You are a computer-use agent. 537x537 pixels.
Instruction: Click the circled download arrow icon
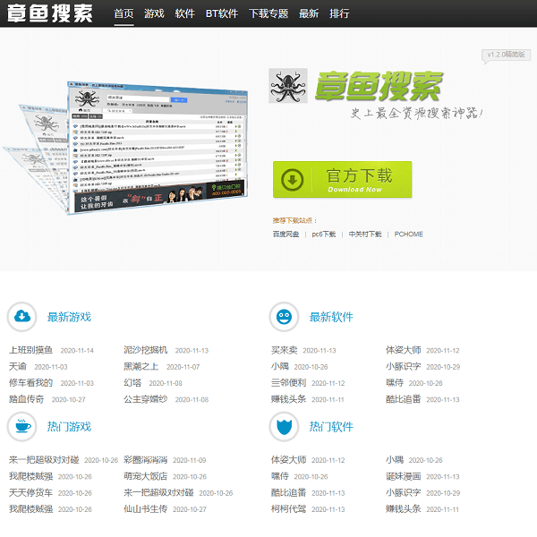click(292, 180)
